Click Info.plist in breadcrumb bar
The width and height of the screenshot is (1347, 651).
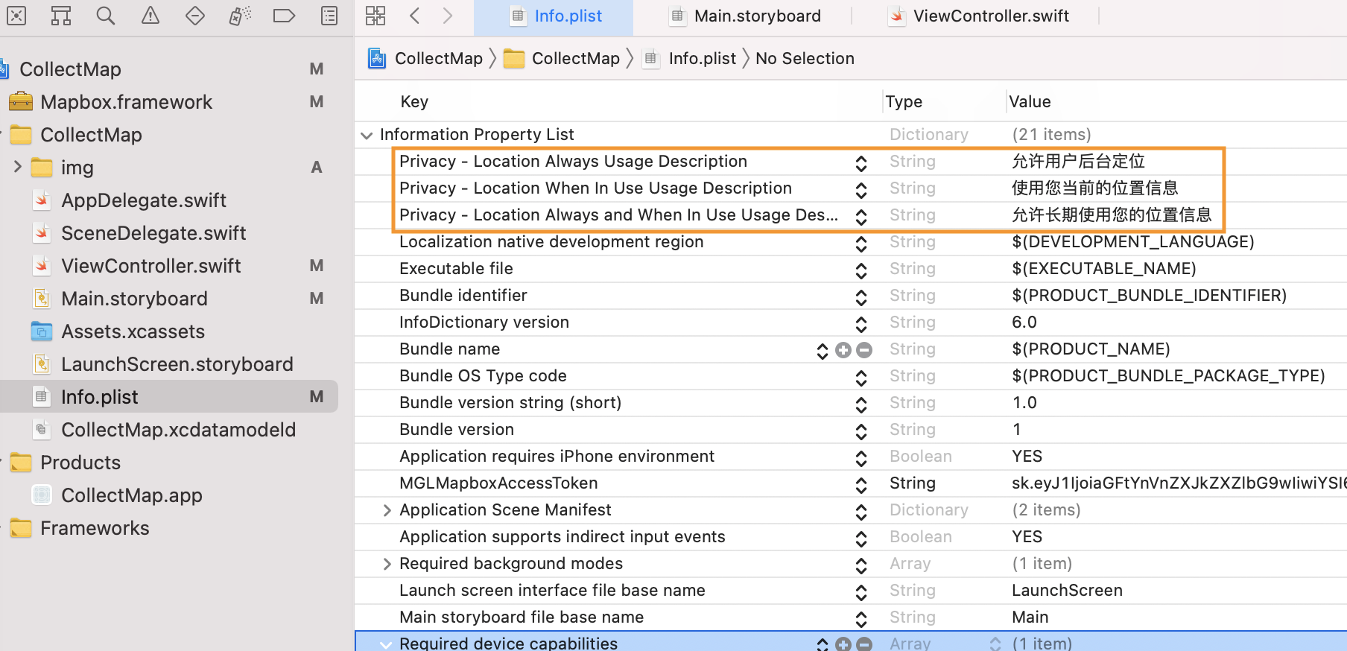point(690,58)
